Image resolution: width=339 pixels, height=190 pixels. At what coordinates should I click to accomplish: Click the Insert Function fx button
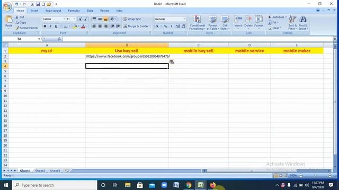tap(59, 39)
